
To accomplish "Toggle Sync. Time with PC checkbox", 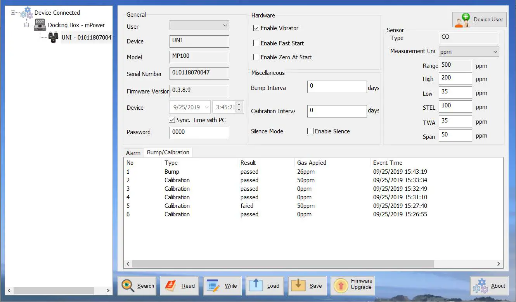I will 172,120.
